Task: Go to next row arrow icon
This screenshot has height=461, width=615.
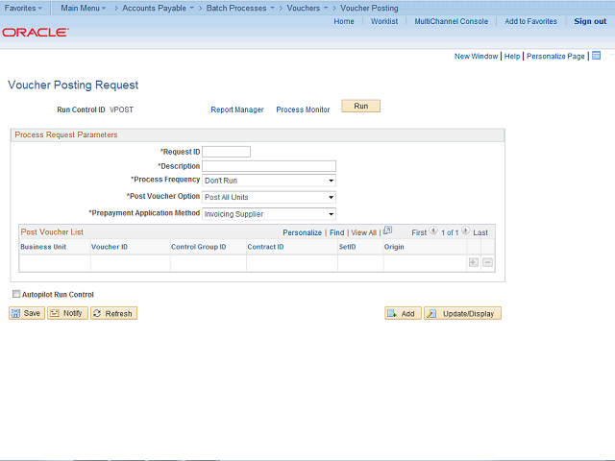Action: click(x=465, y=230)
